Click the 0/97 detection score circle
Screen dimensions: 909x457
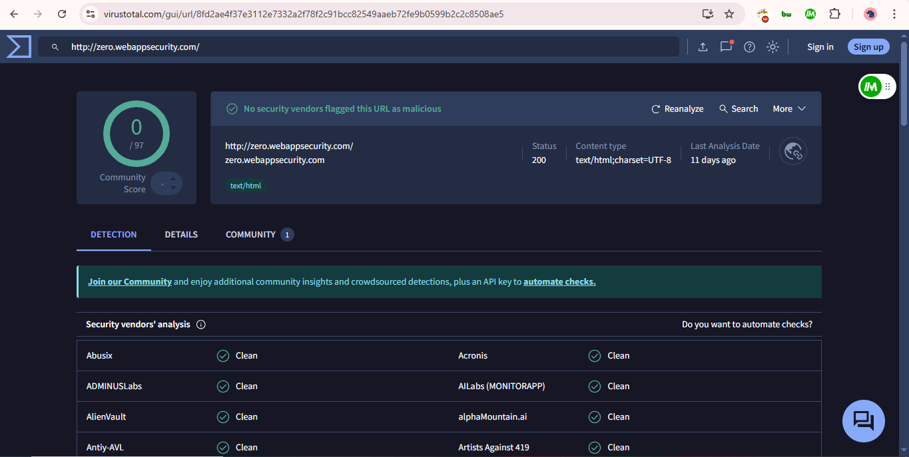(x=137, y=134)
